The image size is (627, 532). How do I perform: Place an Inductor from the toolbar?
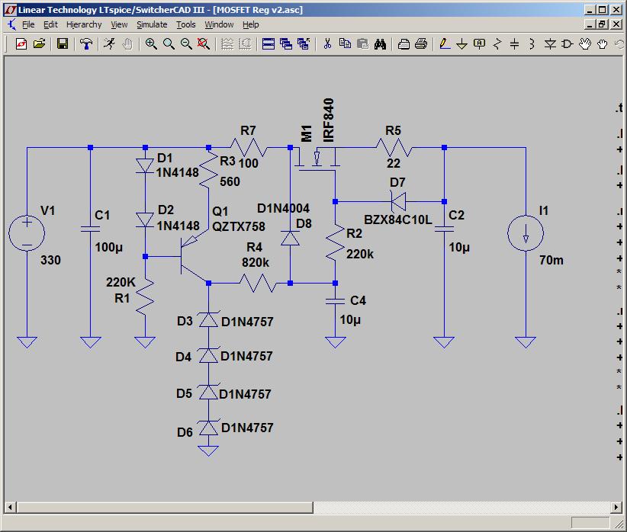point(532,43)
